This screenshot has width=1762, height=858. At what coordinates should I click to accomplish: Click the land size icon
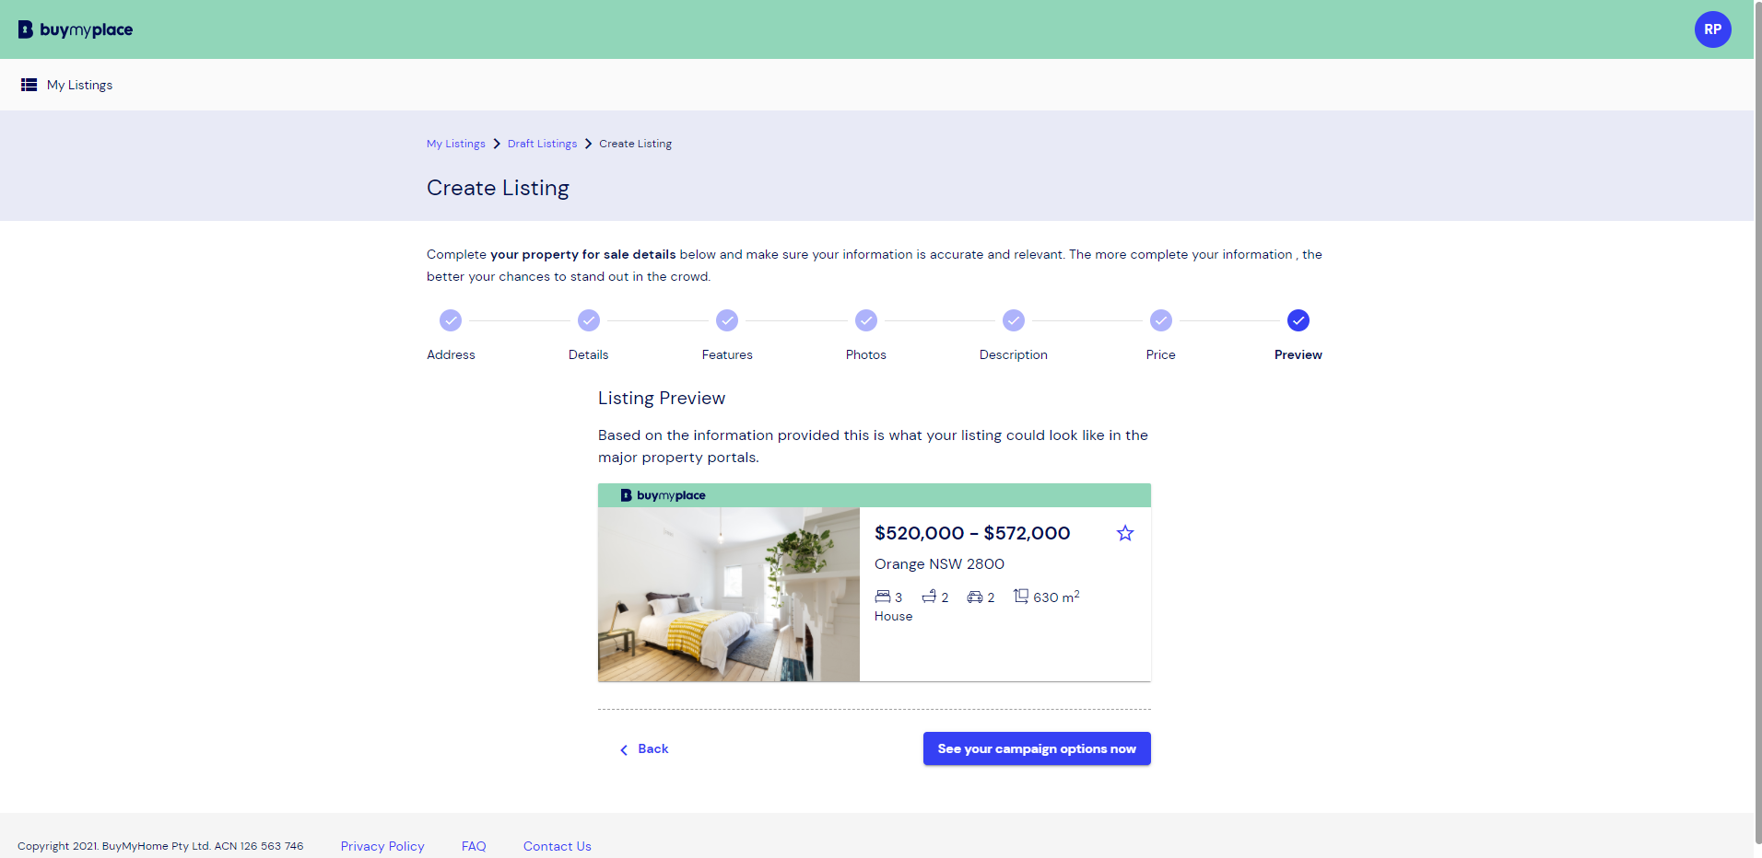(x=1021, y=597)
